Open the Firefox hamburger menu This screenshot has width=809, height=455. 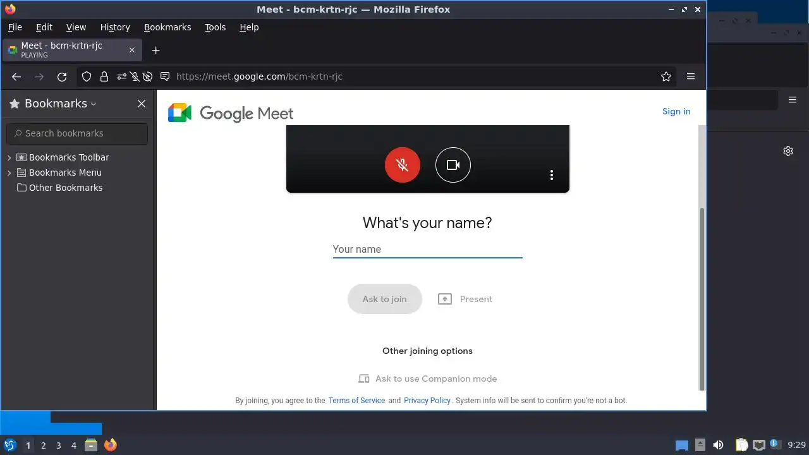pos(691,76)
